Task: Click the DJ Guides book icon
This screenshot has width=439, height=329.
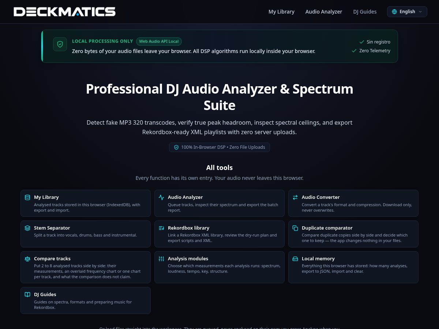Action: point(27,295)
